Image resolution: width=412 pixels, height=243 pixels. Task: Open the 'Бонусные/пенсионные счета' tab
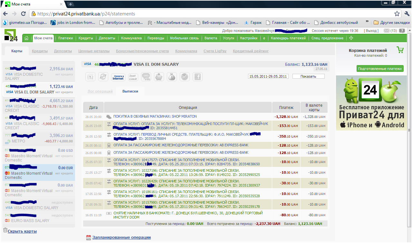pos(142,51)
